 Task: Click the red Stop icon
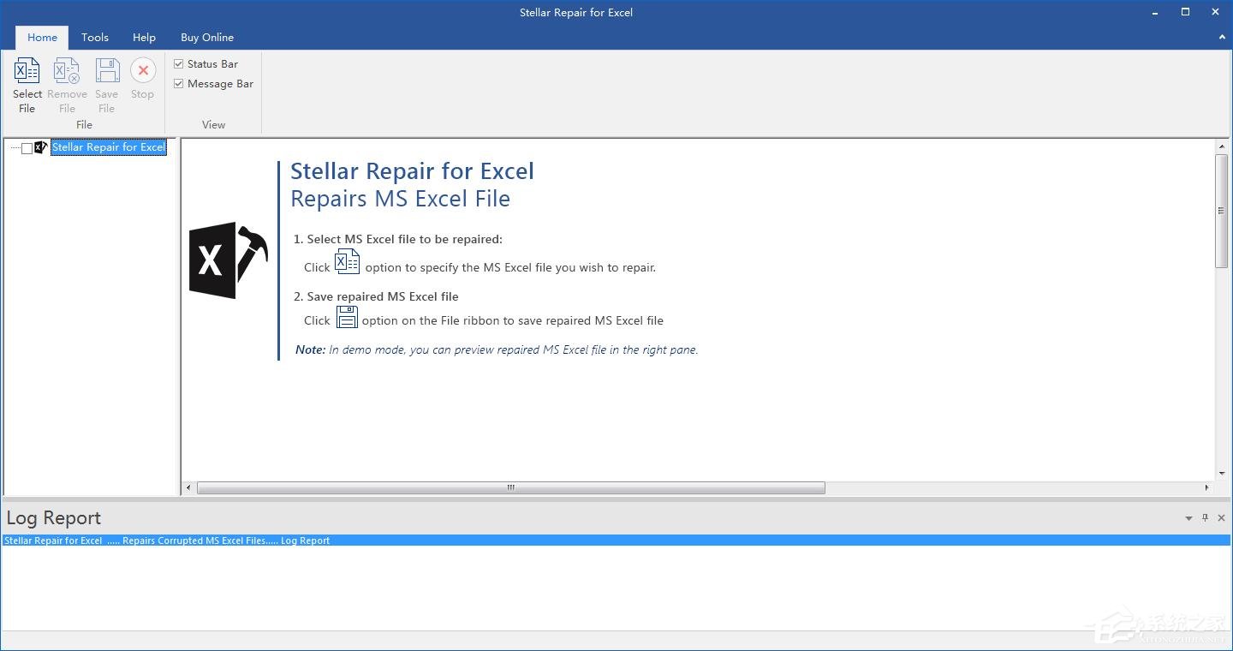[x=143, y=70]
